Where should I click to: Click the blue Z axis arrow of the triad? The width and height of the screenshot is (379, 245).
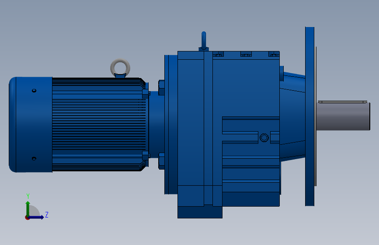36,217
